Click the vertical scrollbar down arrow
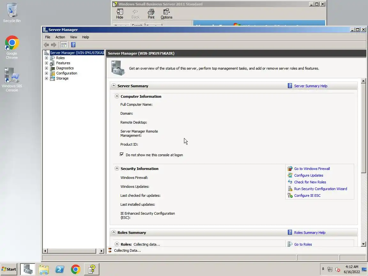 [x=363, y=244]
